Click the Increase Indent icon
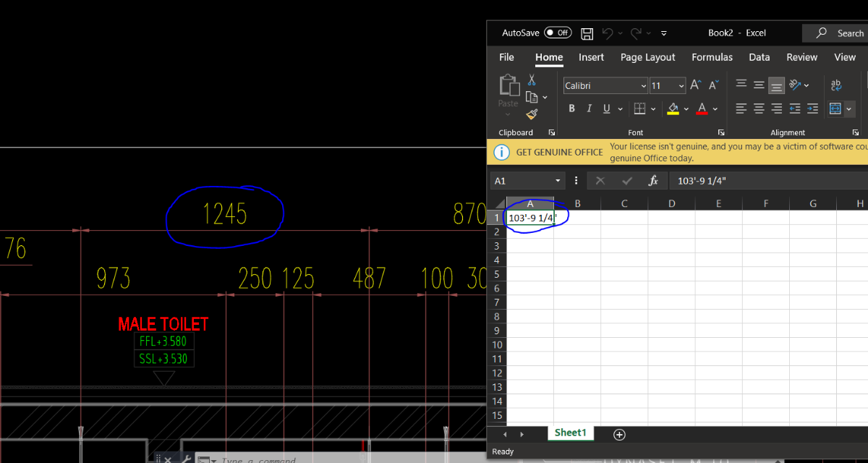 click(812, 109)
